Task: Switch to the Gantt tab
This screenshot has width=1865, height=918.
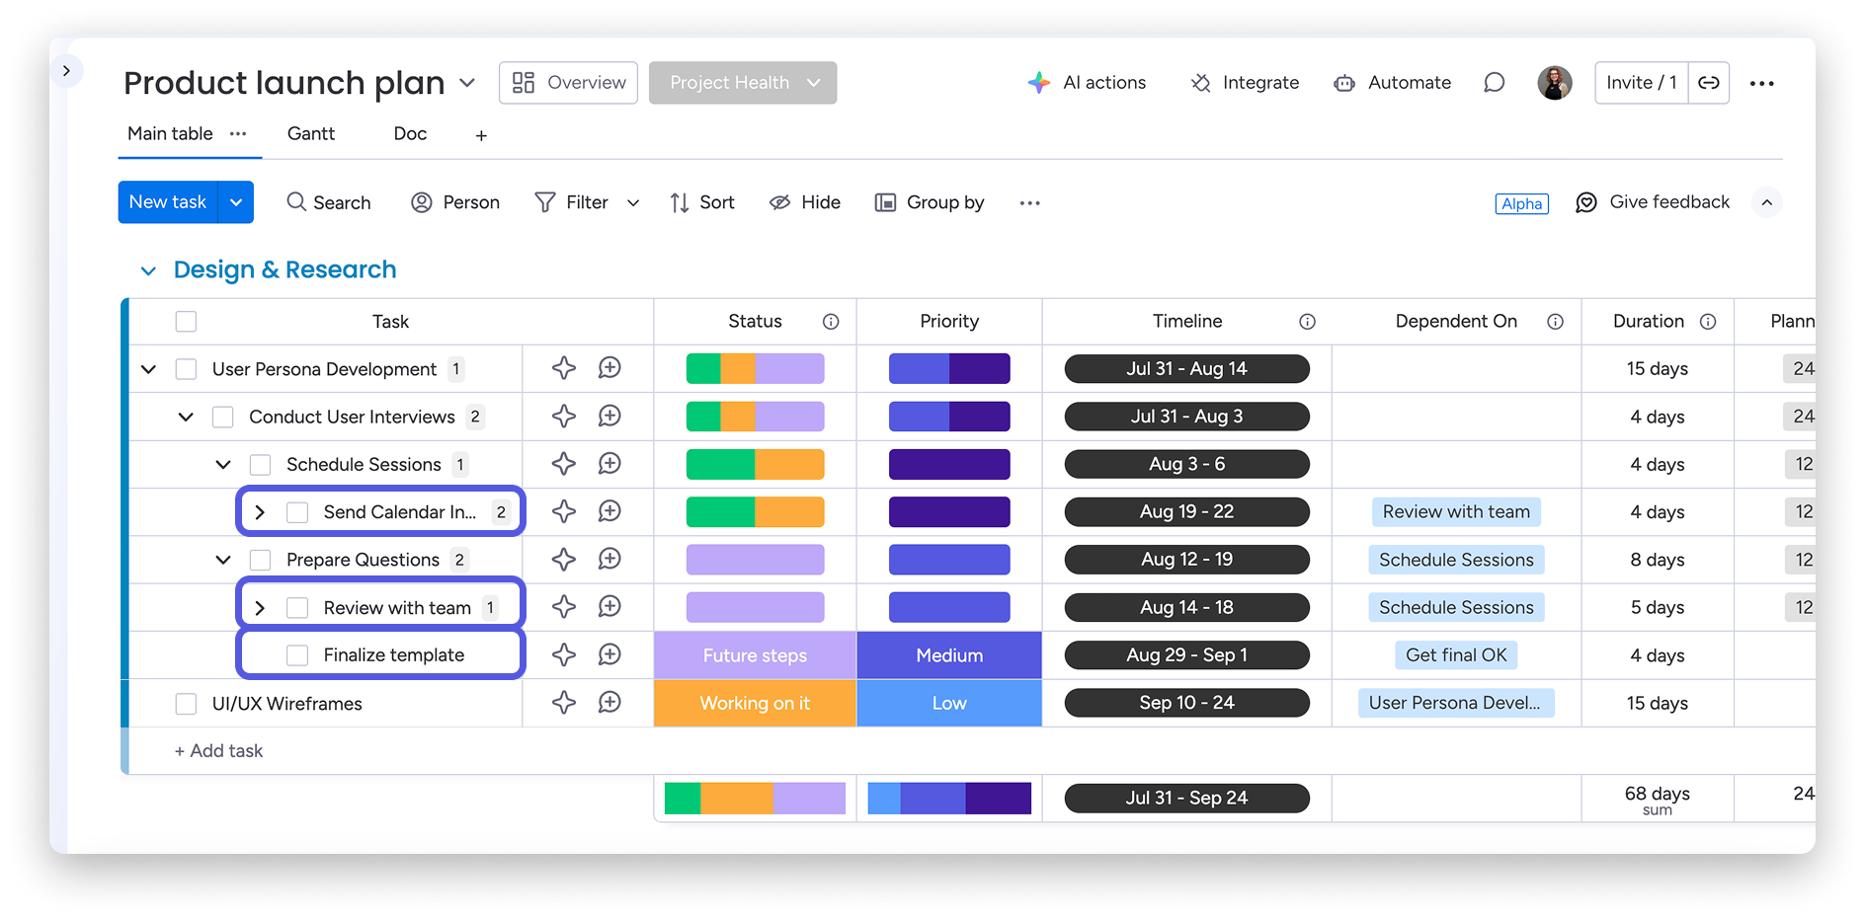Action: [310, 133]
